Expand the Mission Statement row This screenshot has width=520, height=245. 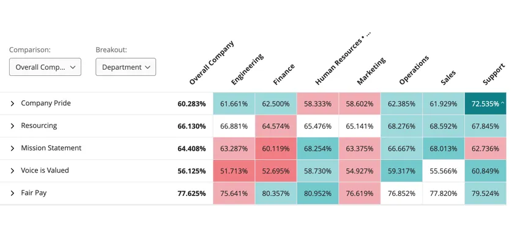12,148
